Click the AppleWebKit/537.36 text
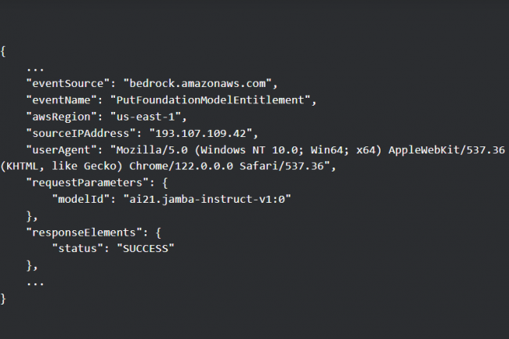The height and width of the screenshot is (339, 509). click(443, 150)
